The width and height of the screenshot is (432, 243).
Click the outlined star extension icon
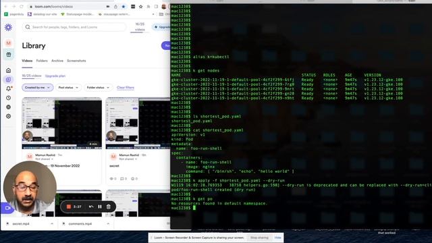pyautogui.click(x=141, y=6)
